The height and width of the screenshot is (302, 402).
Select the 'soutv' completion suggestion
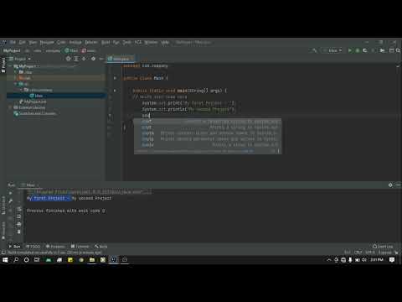[x=208, y=144]
